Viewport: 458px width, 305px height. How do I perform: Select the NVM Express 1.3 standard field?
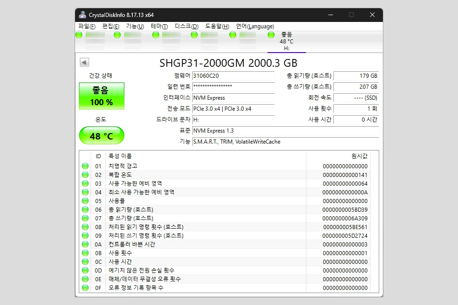click(x=285, y=131)
